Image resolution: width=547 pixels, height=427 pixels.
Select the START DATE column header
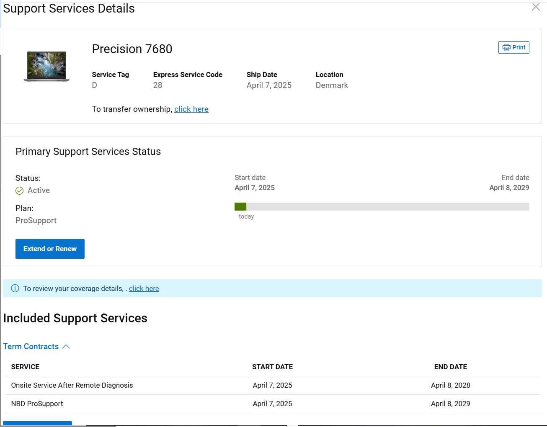272,367
